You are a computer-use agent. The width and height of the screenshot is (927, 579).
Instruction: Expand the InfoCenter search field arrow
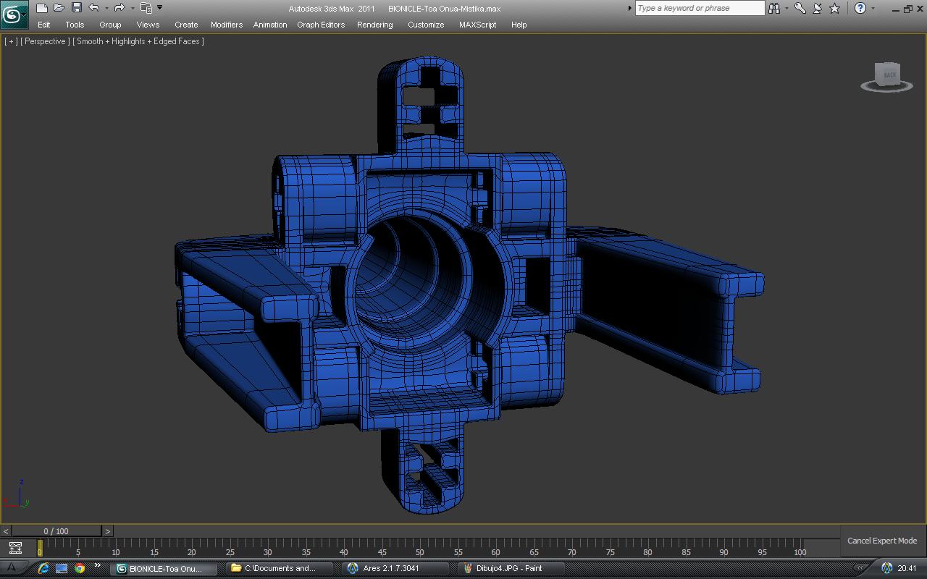629,8
